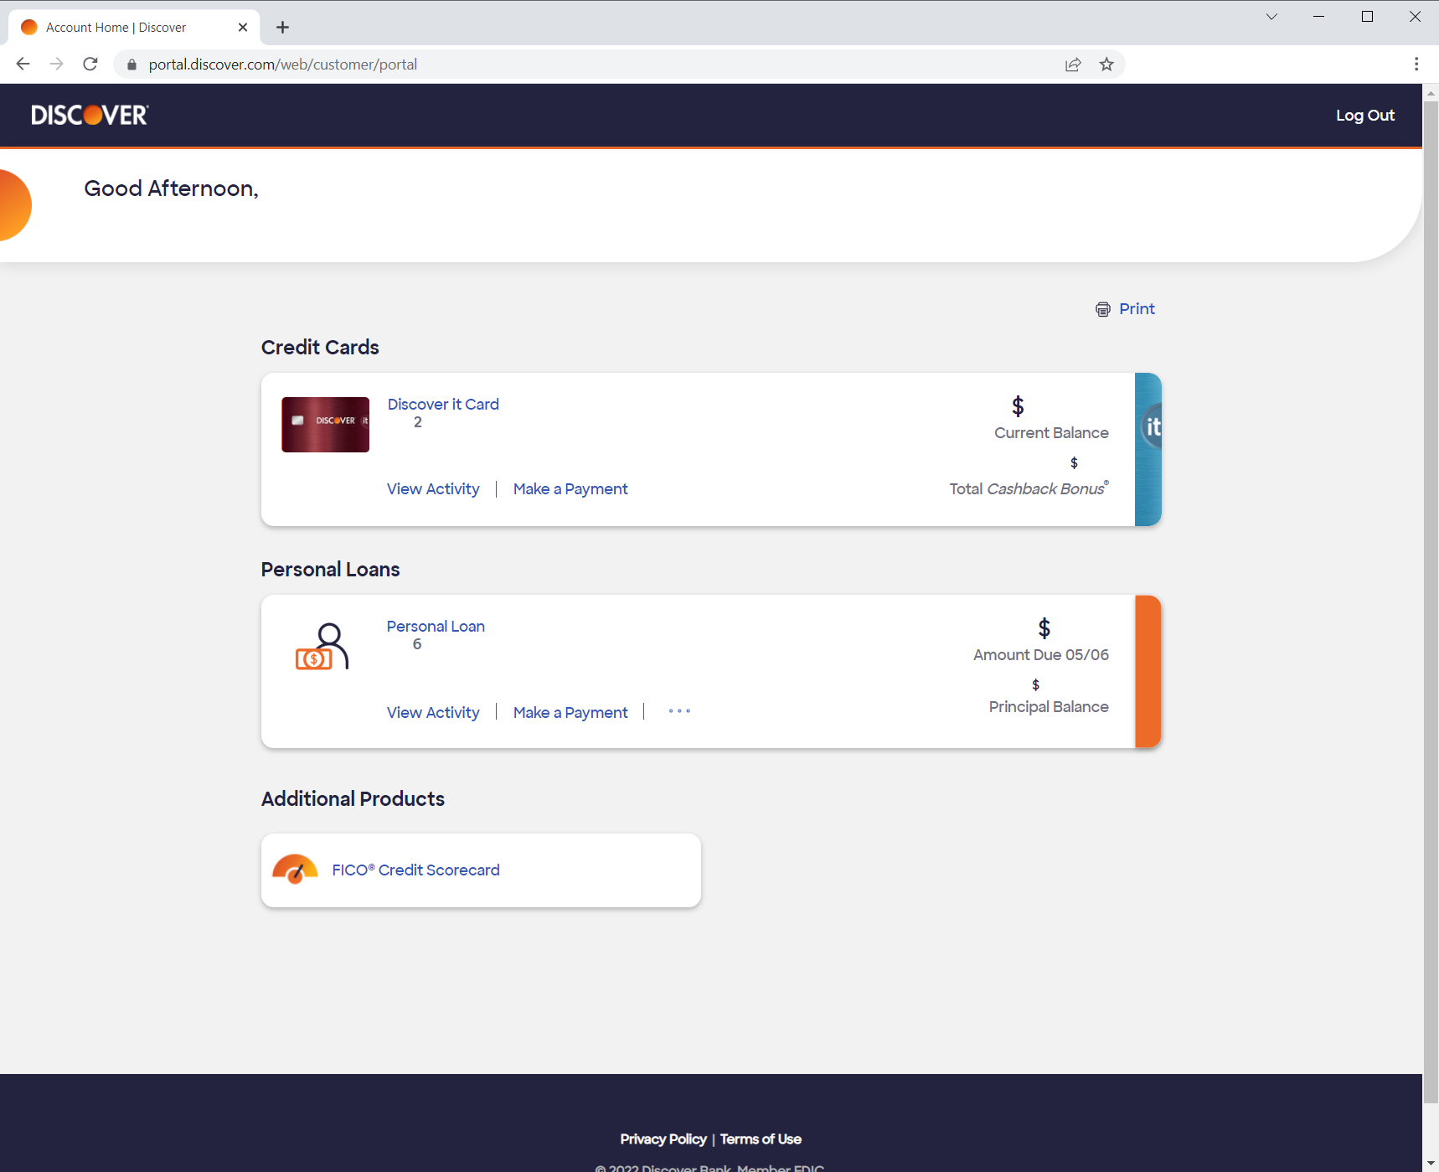Screen dimensions: 1439x1172
Task: Click the Personal Loan money icon
Action: 322,645
